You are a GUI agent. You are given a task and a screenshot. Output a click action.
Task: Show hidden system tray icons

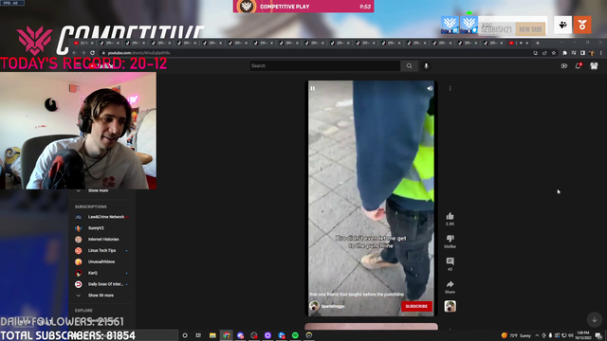pyautogui.click(x=537, y=335)
